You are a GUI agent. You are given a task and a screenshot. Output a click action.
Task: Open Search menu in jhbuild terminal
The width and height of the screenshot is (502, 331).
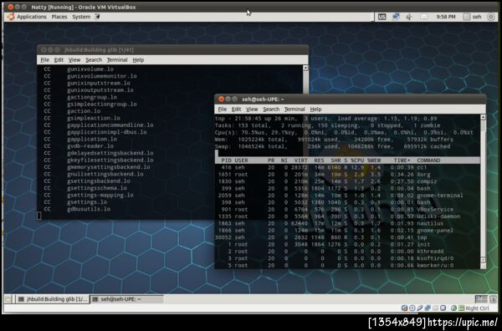tap(94, 60)
